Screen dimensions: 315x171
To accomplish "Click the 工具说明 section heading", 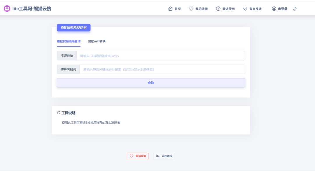I will click(x=68, y=113).
